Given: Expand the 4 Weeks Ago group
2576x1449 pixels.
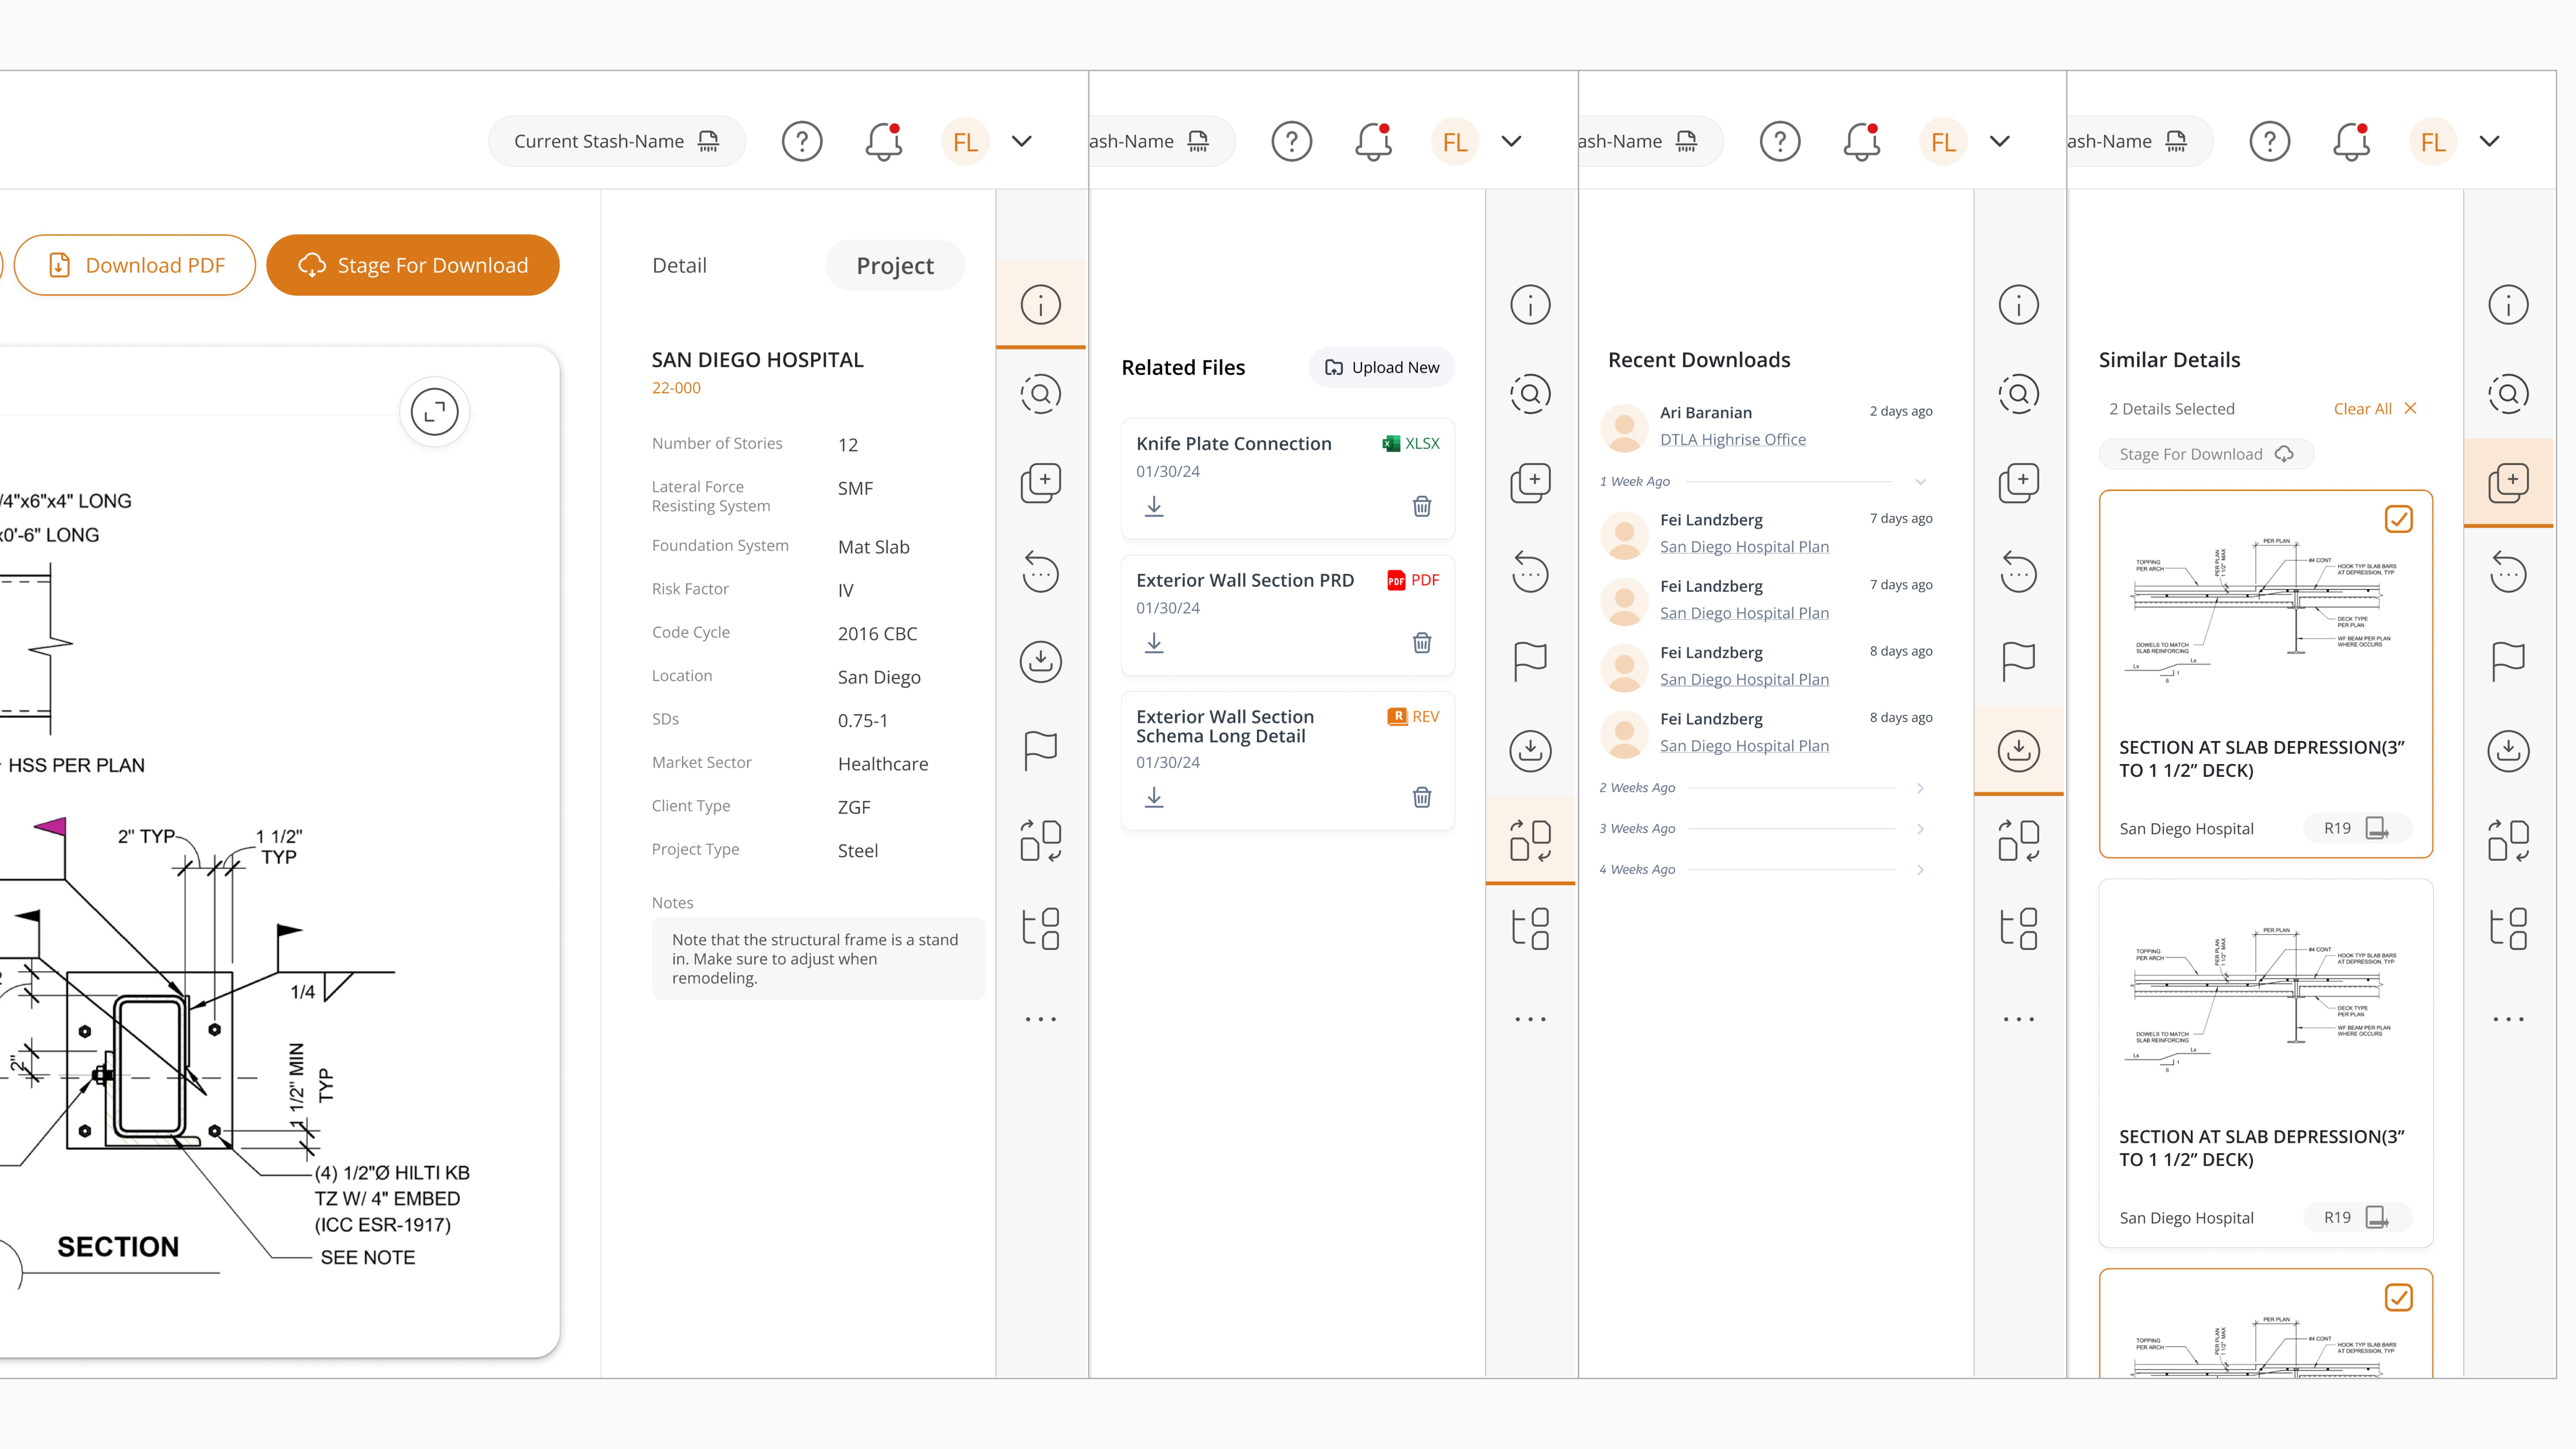Looking at the screenshot, I should 1920,870.
